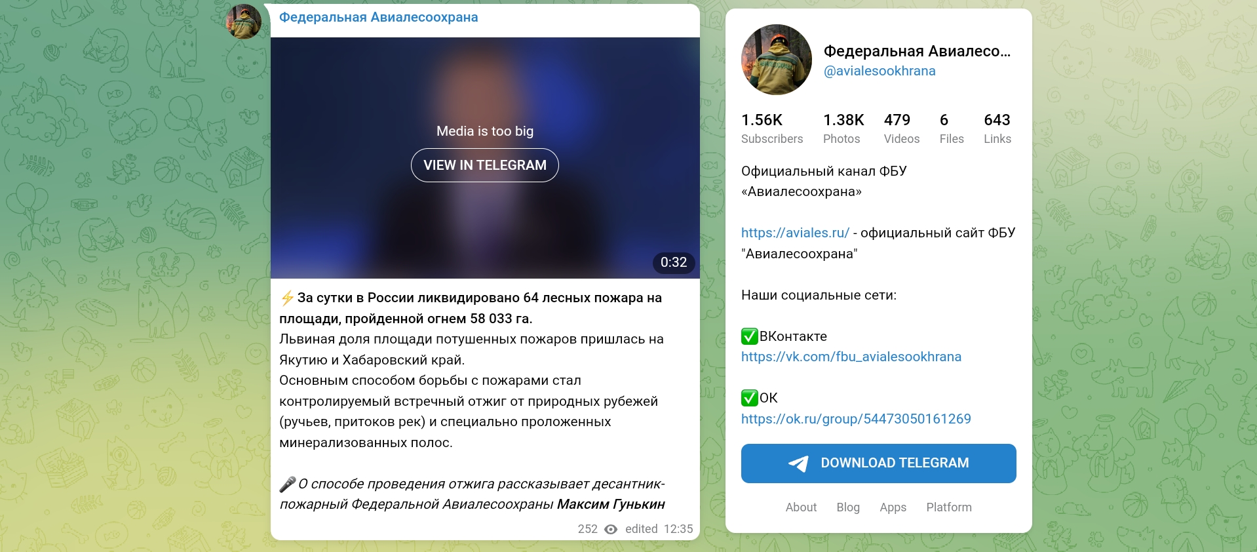Open the large channel profile photo
Viewport: 1257px width, 552px height.
coord(777,60)
